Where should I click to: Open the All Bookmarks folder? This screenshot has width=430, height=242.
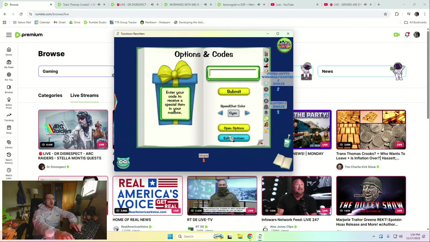(415, 22)
